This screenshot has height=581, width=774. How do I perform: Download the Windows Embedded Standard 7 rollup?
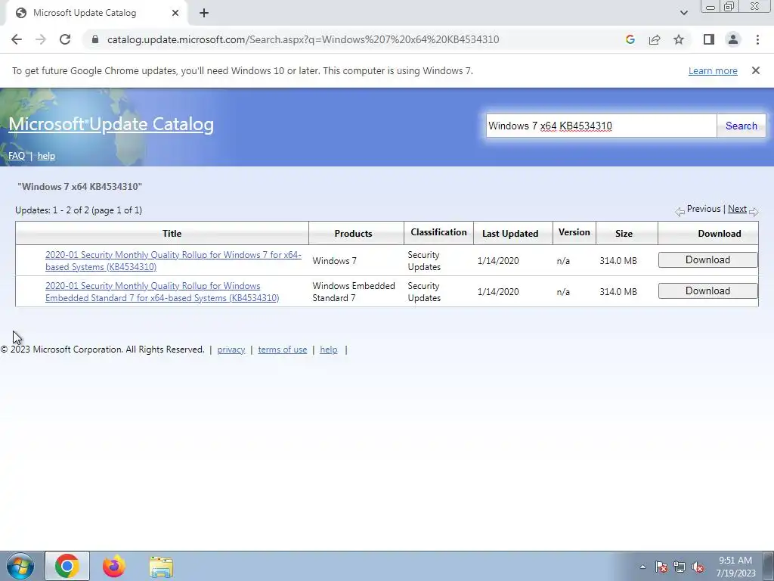click(707, 291)
